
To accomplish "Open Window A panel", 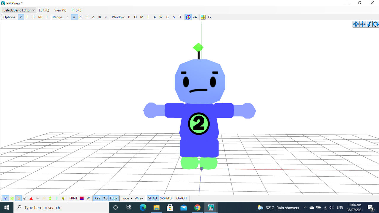I will coord(155,17).
